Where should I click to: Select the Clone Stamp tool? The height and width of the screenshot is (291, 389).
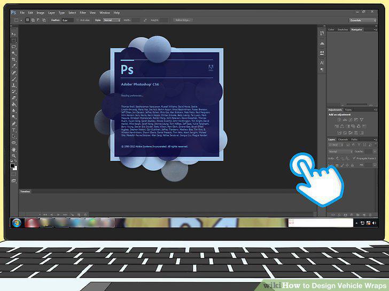(14, 85)
